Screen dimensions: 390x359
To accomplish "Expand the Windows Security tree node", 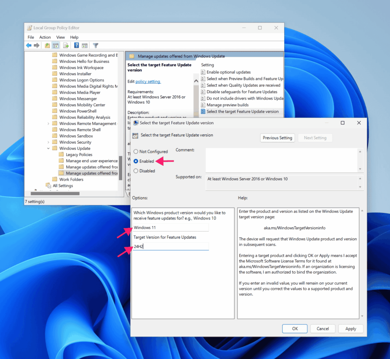I will point(48,142).
